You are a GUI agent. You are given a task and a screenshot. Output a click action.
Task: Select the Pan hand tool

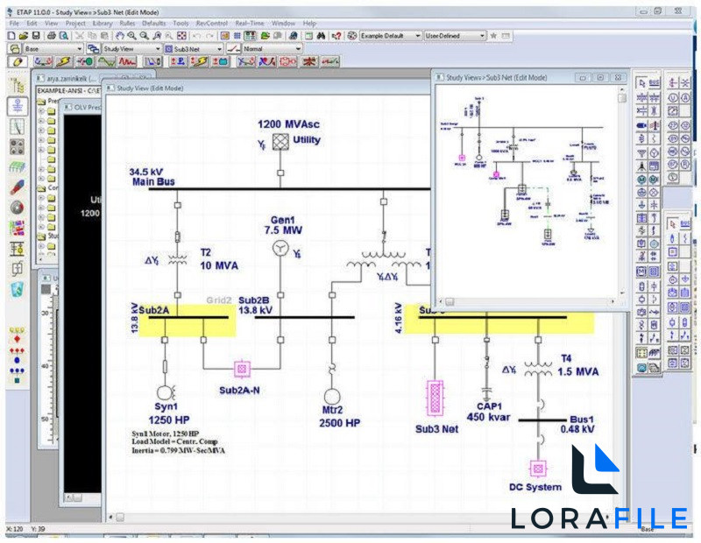120,35
